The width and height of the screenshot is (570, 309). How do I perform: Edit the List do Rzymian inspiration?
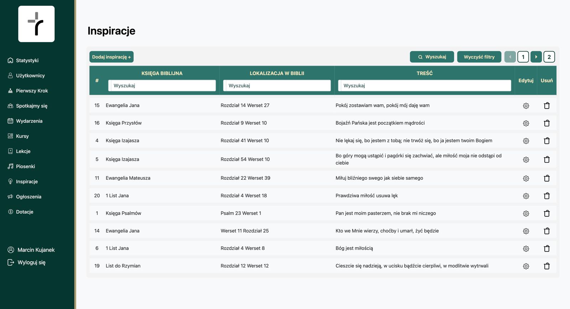coord(526,266)
